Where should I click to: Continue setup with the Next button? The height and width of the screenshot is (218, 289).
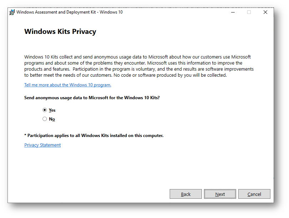(x=220, y=194)
